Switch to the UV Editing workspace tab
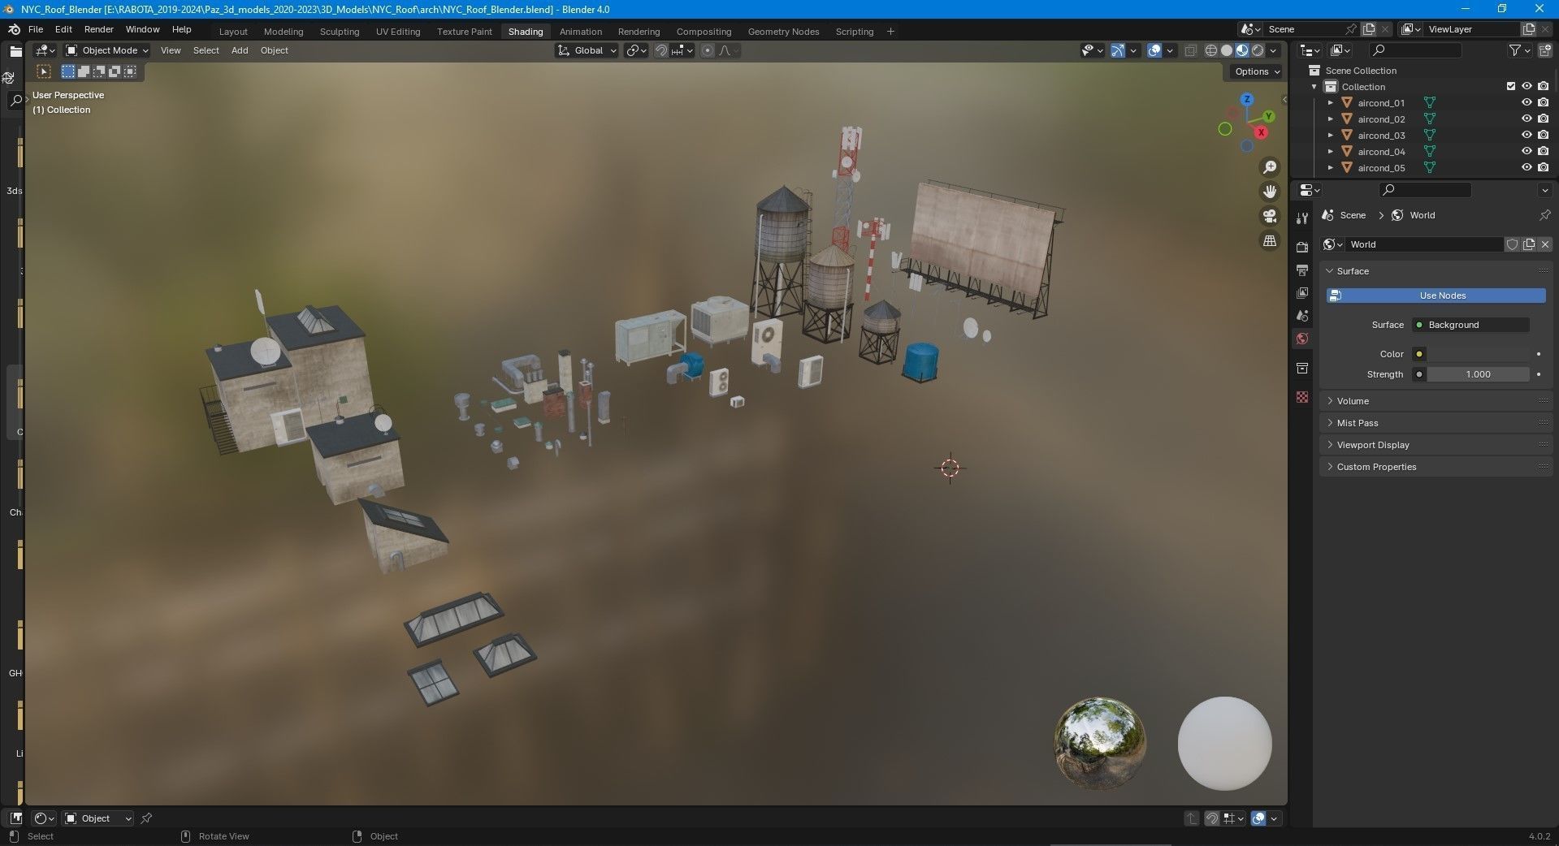This screenshot has height=846, width=1559. tap(398, 32)
